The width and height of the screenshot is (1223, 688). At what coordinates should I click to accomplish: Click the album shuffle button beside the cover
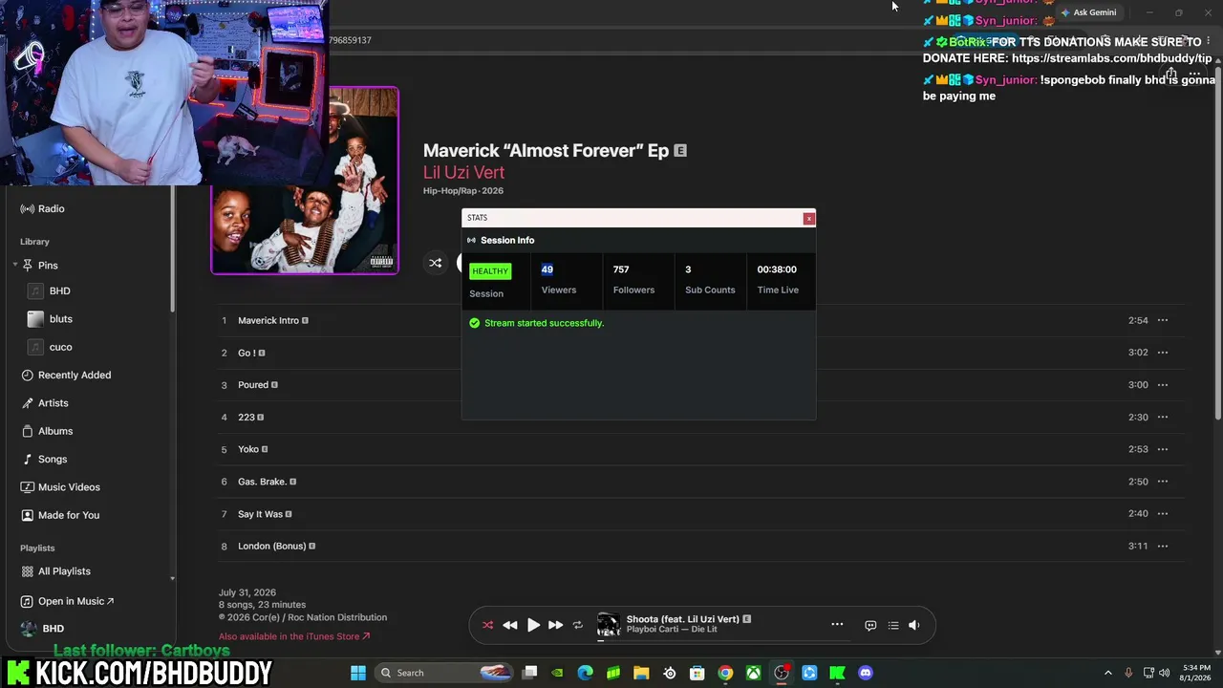pyautogui.click(x=436, y=263)
